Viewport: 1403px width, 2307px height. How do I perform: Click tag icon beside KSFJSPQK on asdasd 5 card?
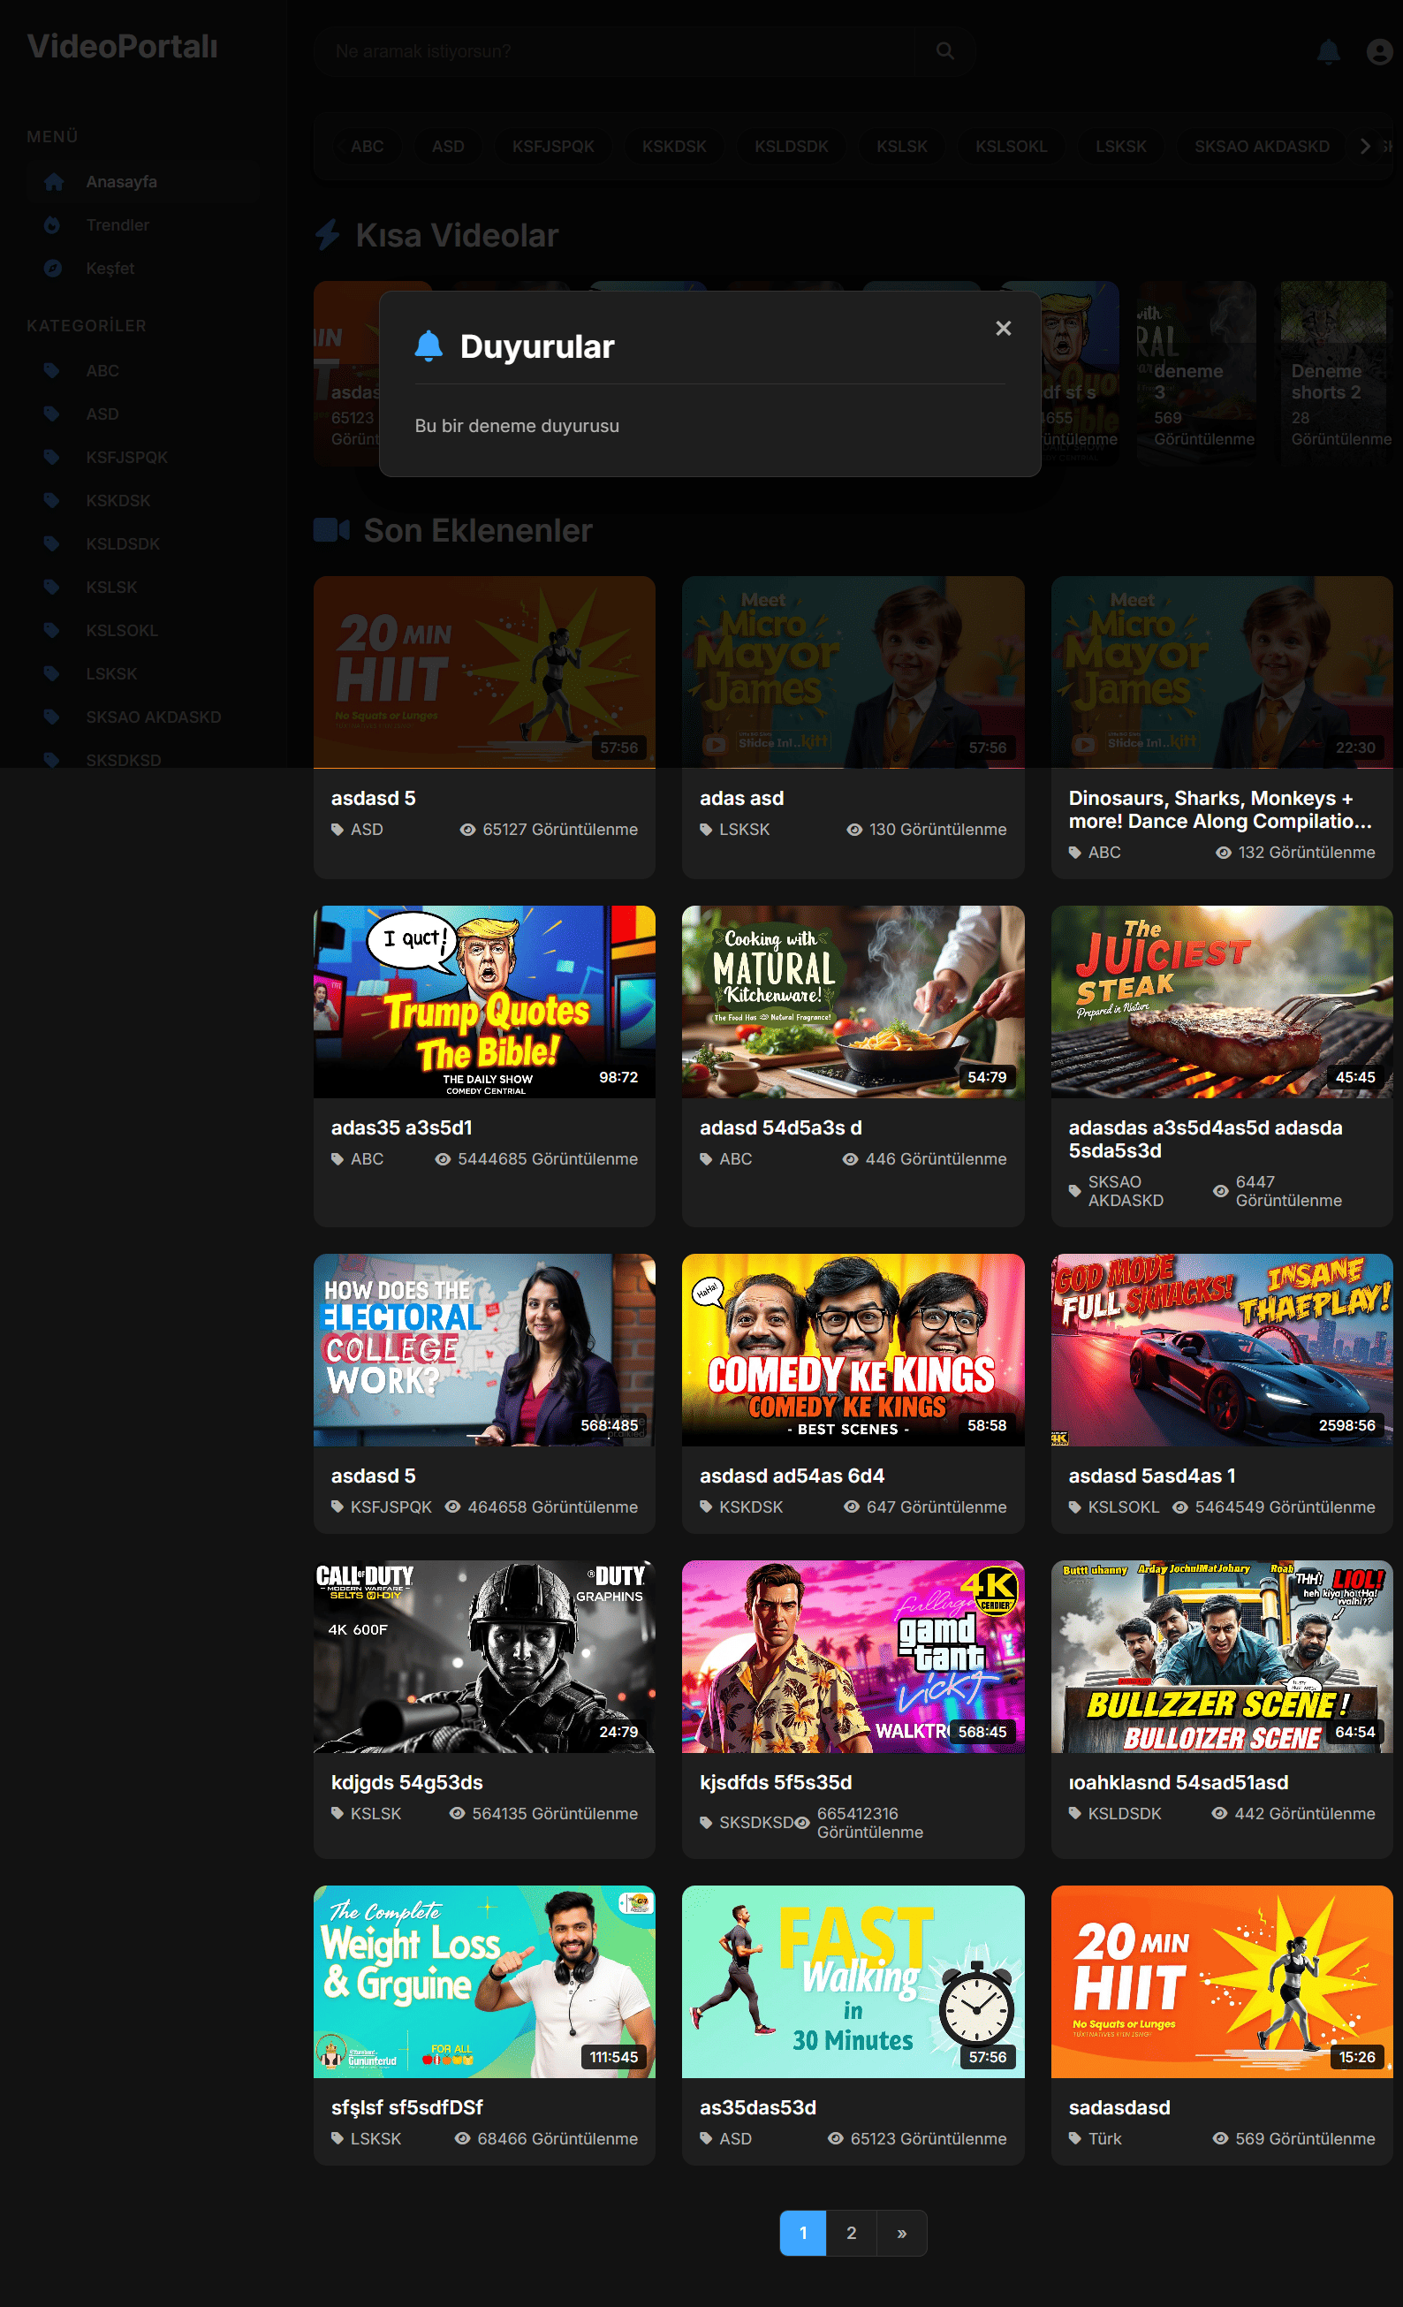click(x=337, y=1506)
